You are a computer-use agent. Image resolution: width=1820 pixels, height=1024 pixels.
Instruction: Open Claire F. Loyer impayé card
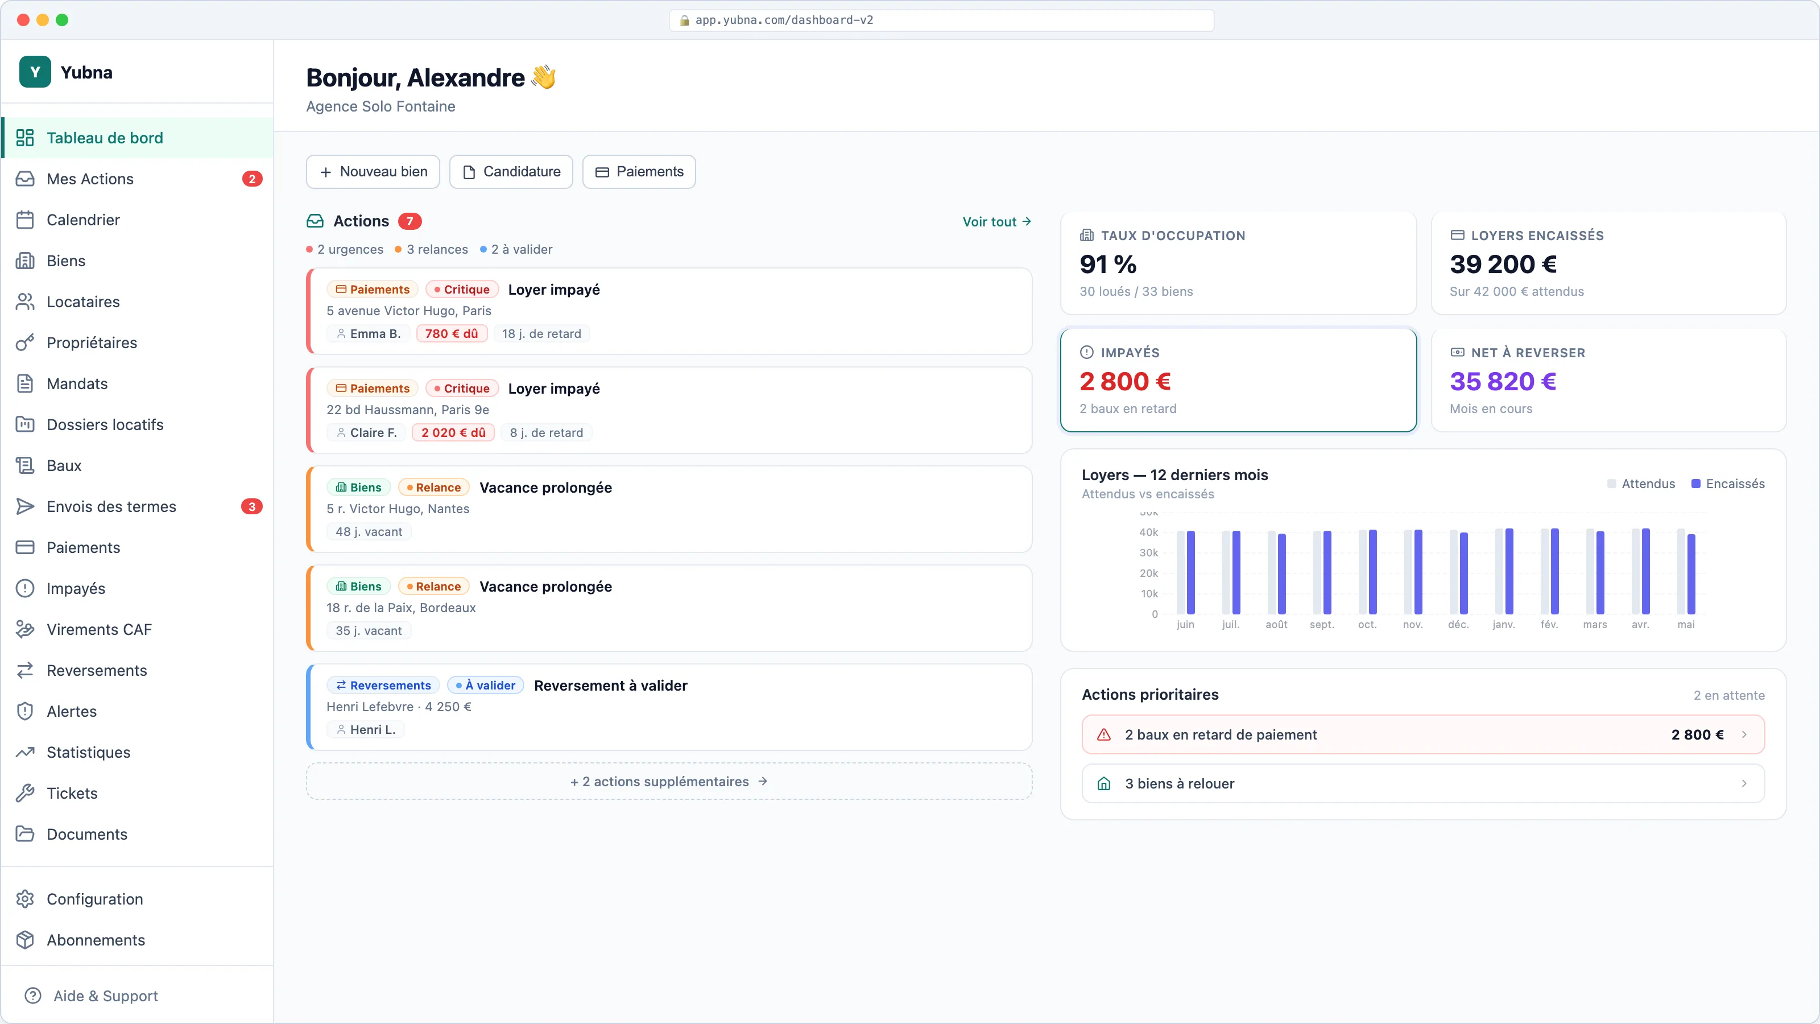click(669, 410)
